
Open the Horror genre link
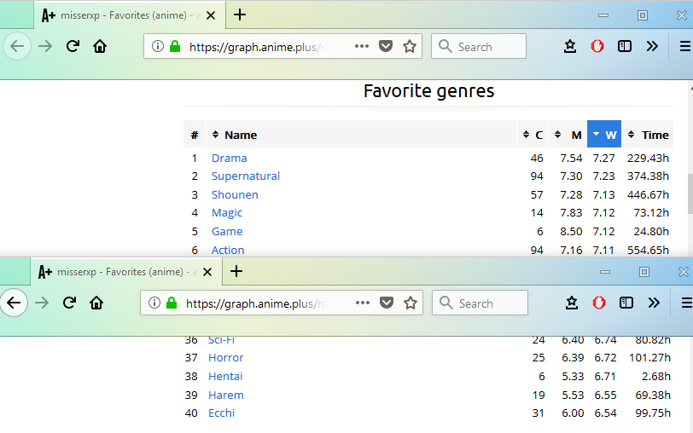tap(226, 358)
